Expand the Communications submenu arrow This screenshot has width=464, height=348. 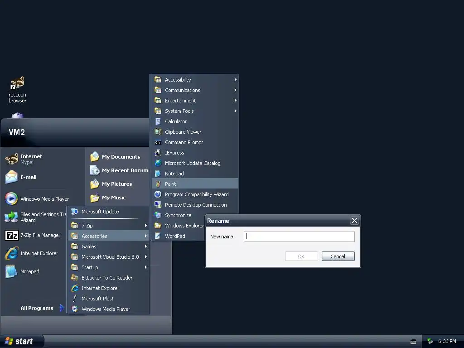235,90
